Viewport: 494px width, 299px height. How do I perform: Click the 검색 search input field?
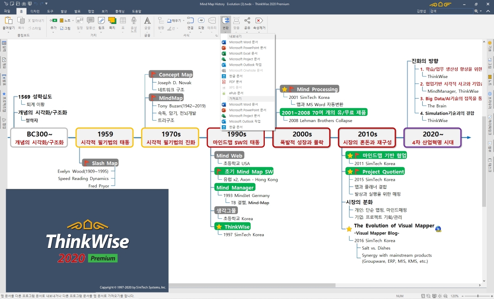[x=451, y=12]
